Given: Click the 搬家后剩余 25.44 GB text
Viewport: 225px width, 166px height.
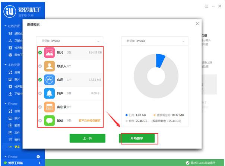Looking at the screenshot, I should click(166, 121).
